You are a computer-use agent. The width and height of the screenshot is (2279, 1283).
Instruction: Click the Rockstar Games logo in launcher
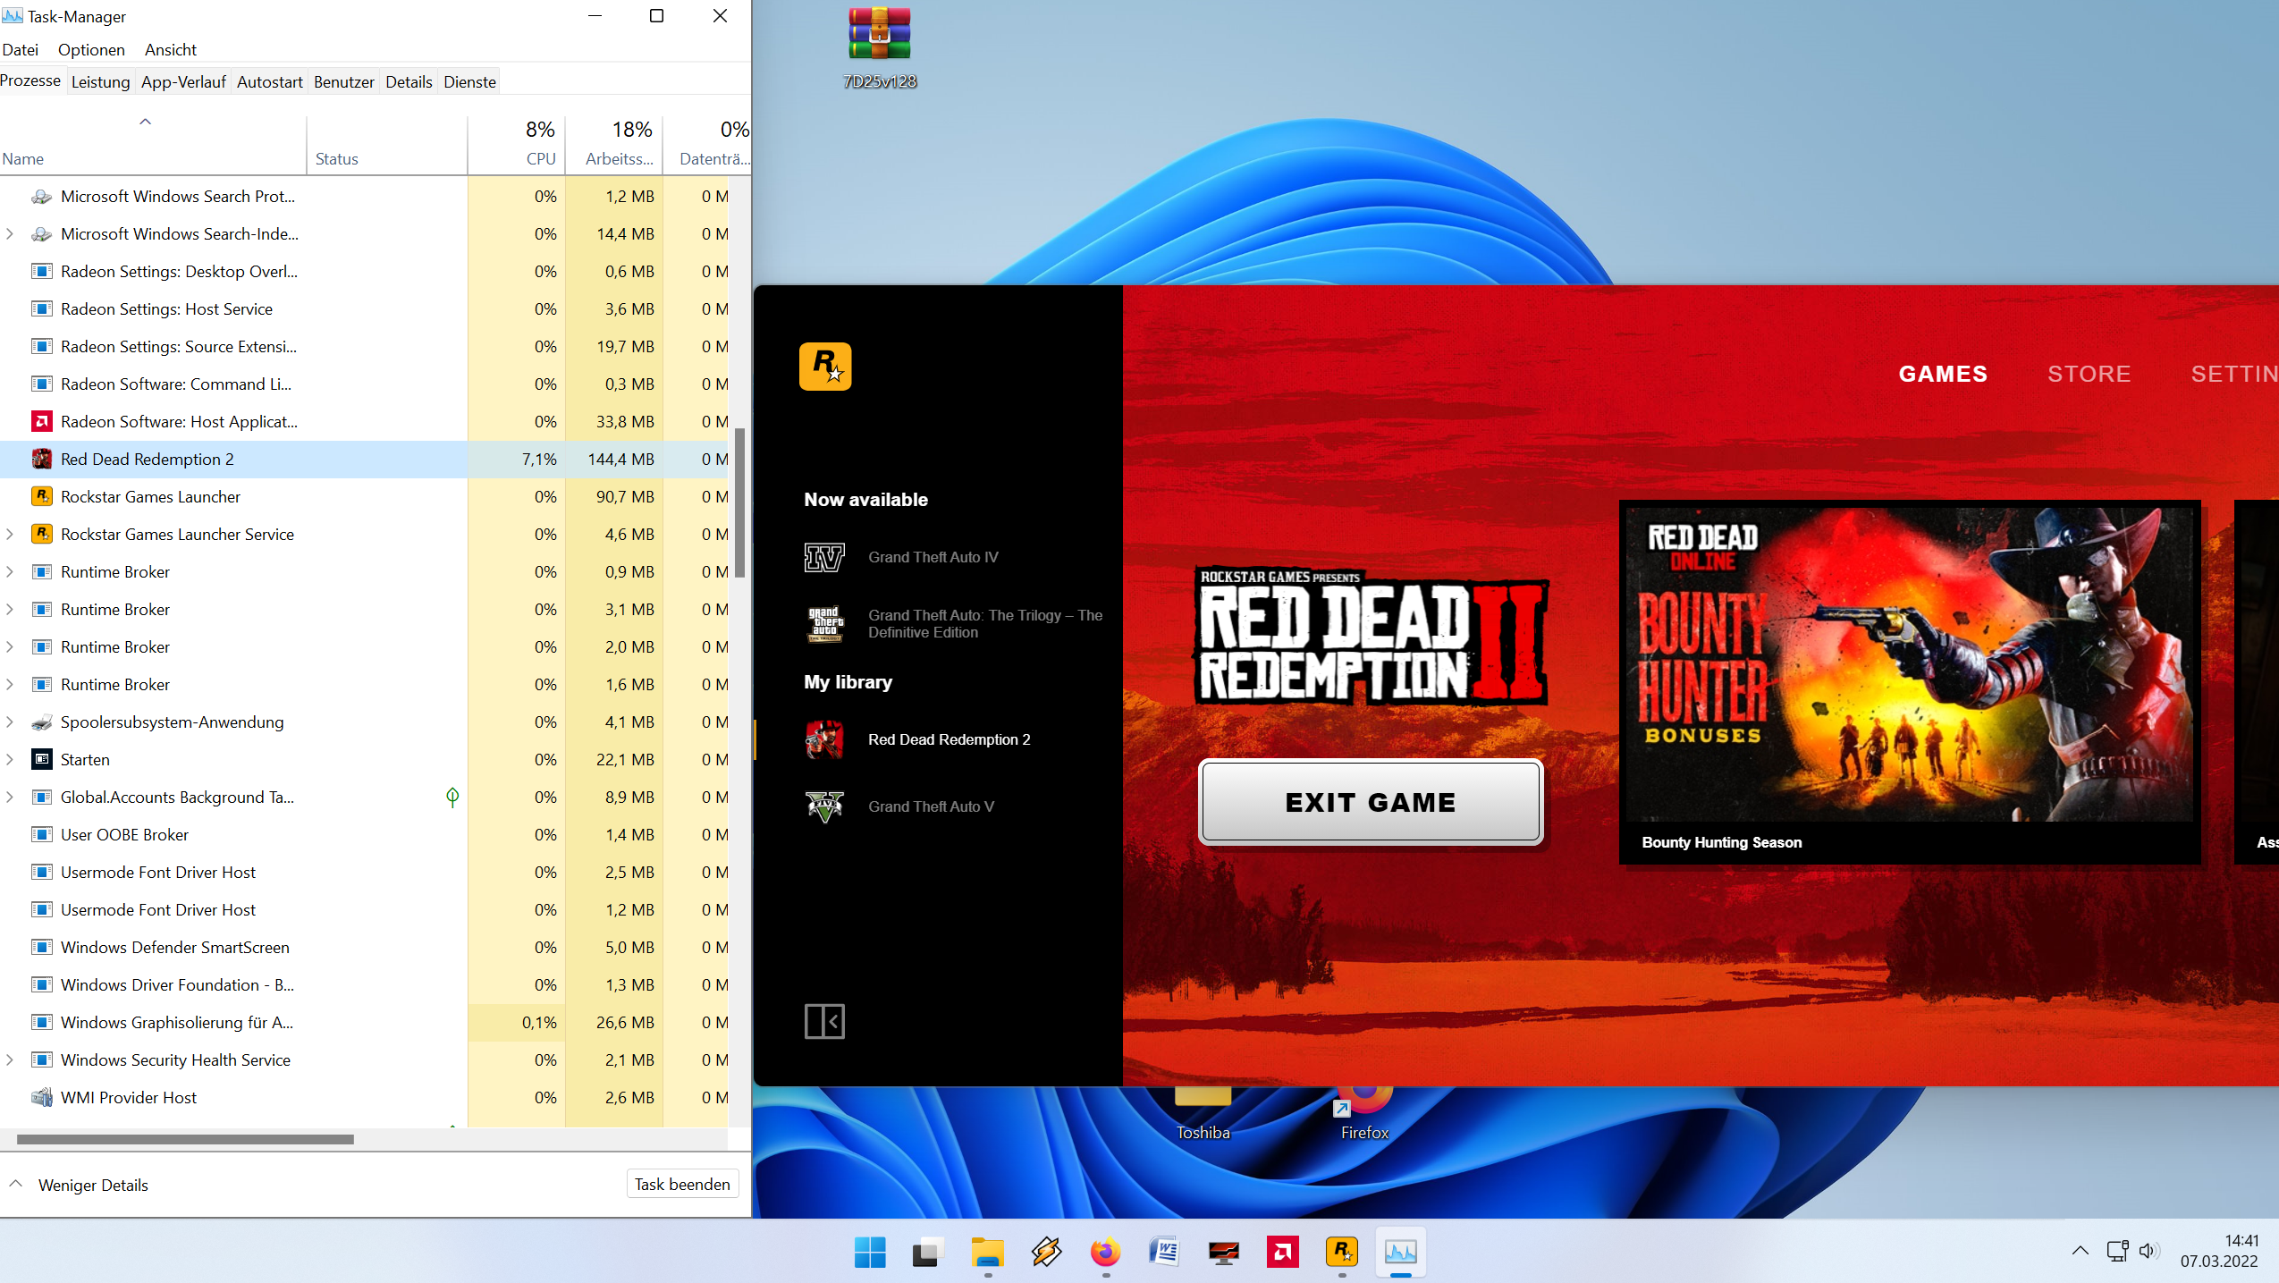824,367
